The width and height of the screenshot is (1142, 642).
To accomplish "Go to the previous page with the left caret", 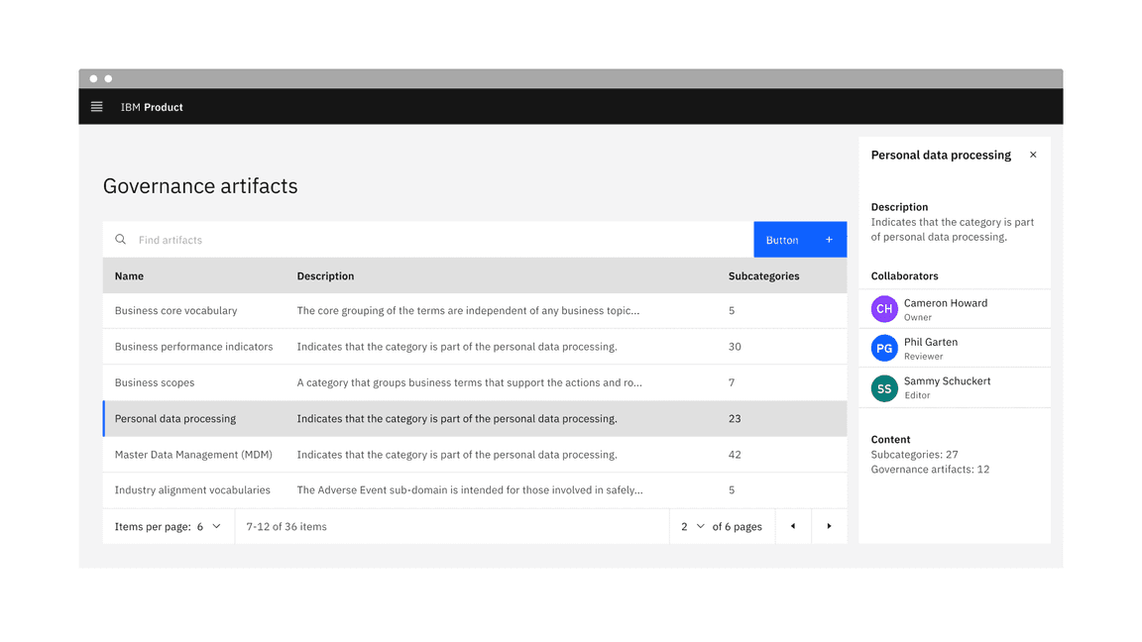I will [x=793, y=526].
